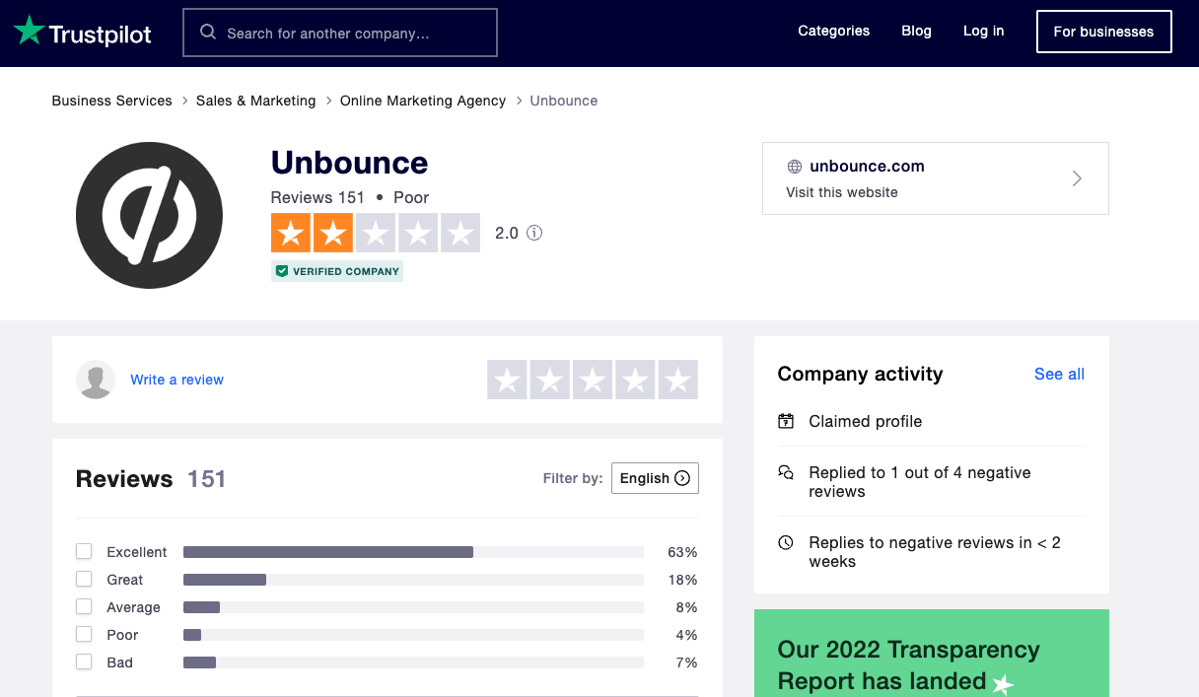Screen dimensions: 1199x697
Task: Rate five stars in the review box
Action: 677,380
